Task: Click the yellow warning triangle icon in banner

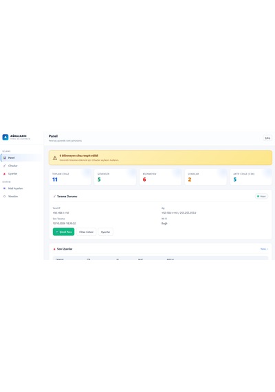Action: [55, 158]
